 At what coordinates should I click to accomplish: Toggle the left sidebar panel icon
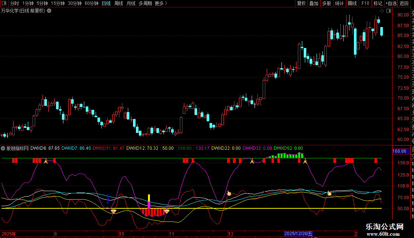(3, 3)
